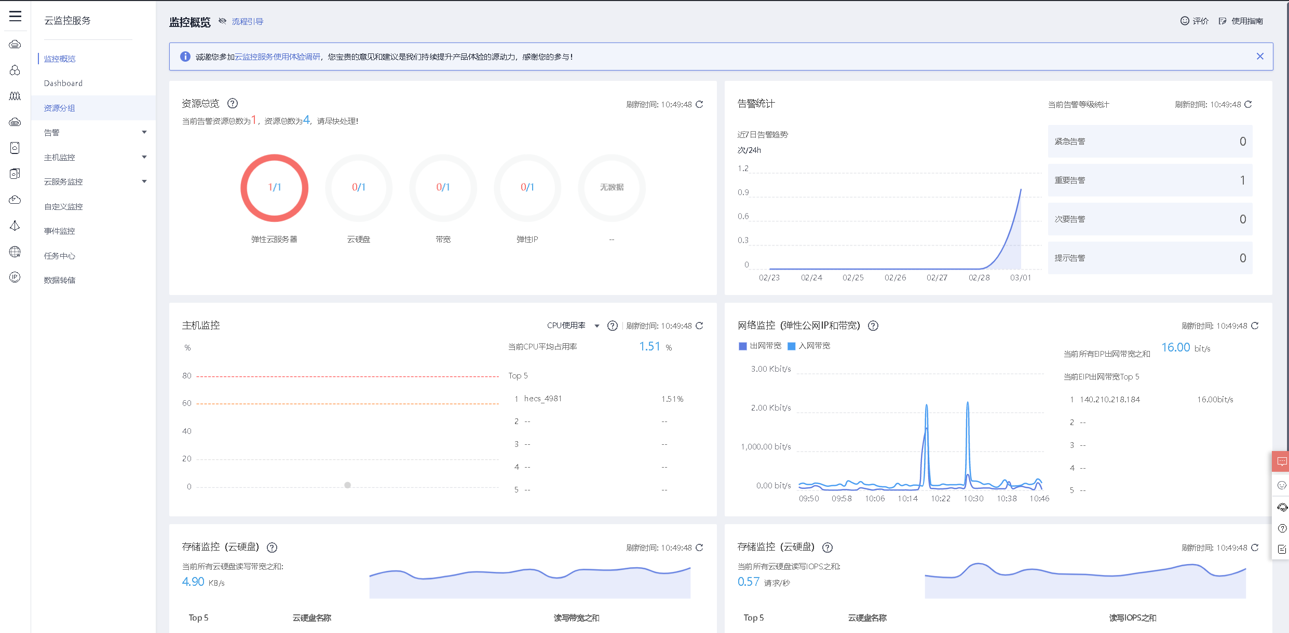Select 资源分组 in the sidebar
This screenshot has width=1289, height=633.
(60, 108)
